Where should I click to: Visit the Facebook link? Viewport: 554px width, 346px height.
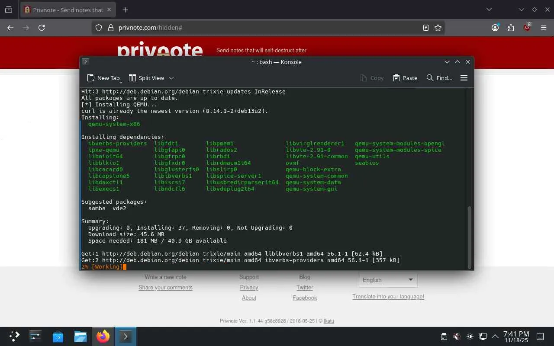tap(305, 298)
